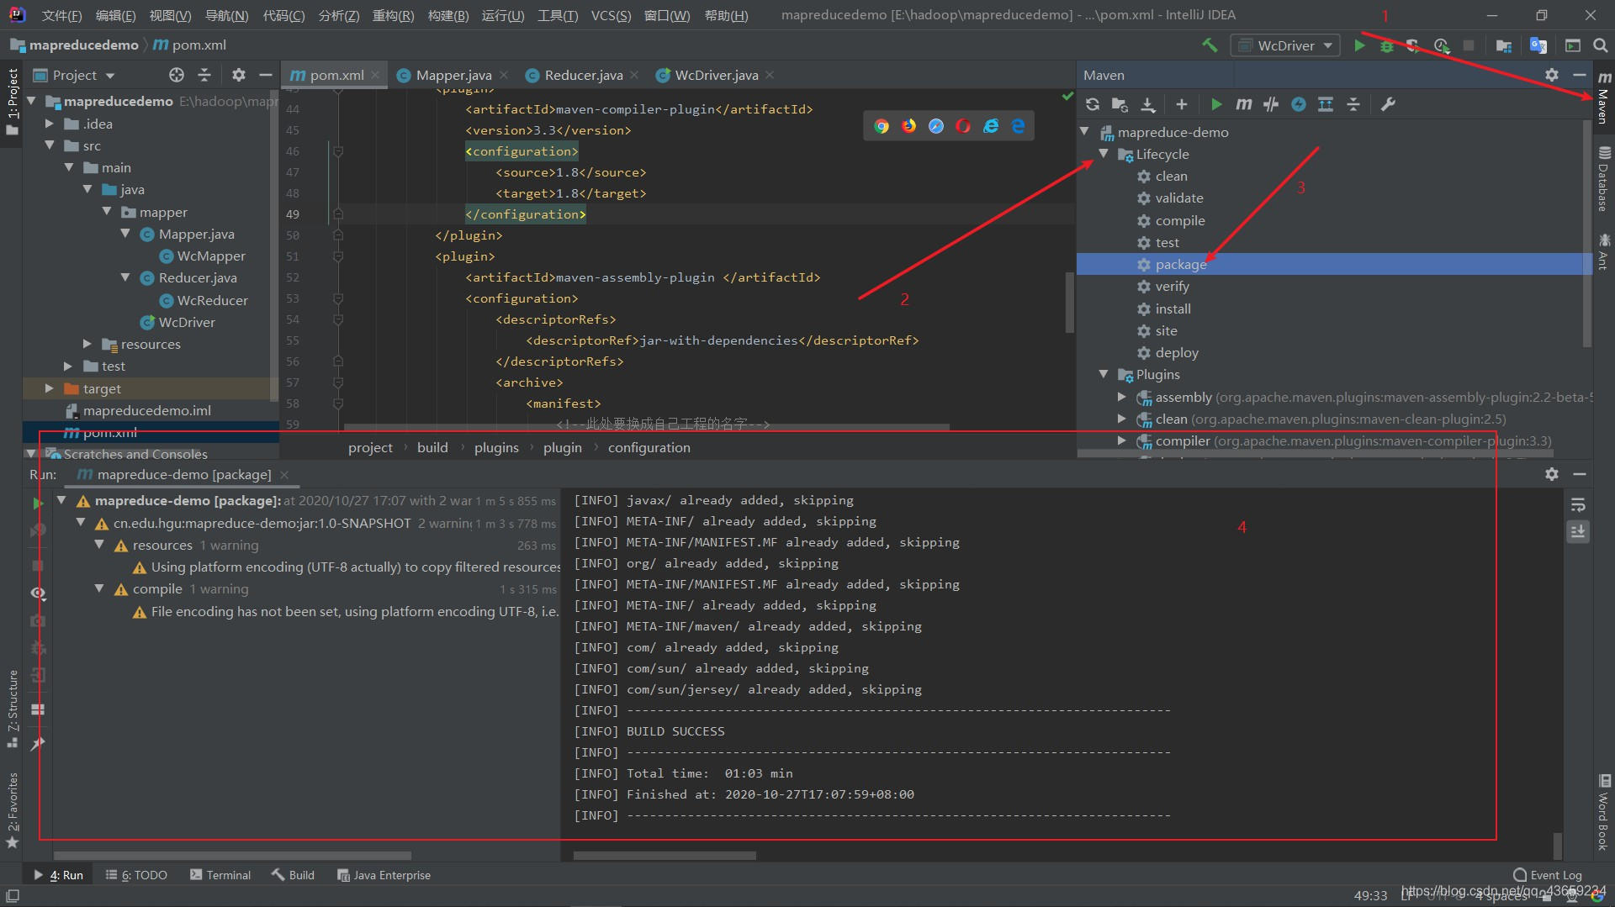
Task: Pin the Run tab
Action: tap(38, 744)
